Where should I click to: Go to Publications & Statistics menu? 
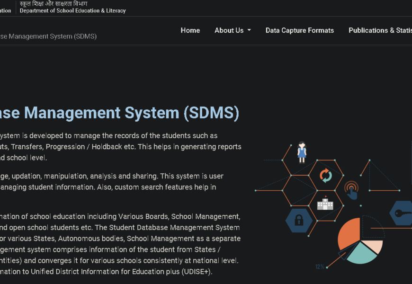point(380,30)
